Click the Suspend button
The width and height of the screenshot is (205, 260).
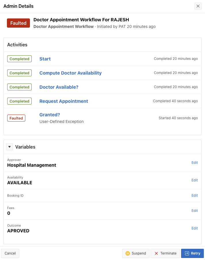pos(136,253)
